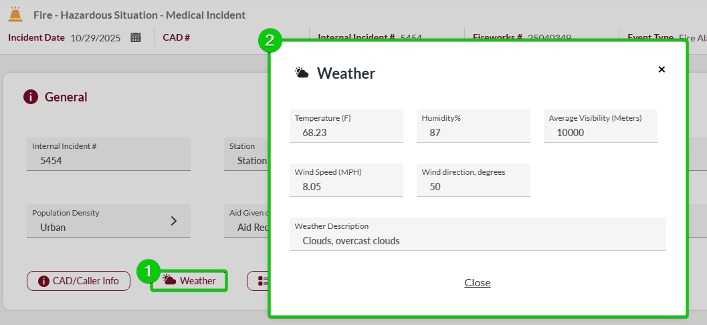Open the CAD/Caller Info button
707x325 pixels.
78,281
